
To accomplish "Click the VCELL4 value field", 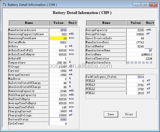I will tap(135, 81).
